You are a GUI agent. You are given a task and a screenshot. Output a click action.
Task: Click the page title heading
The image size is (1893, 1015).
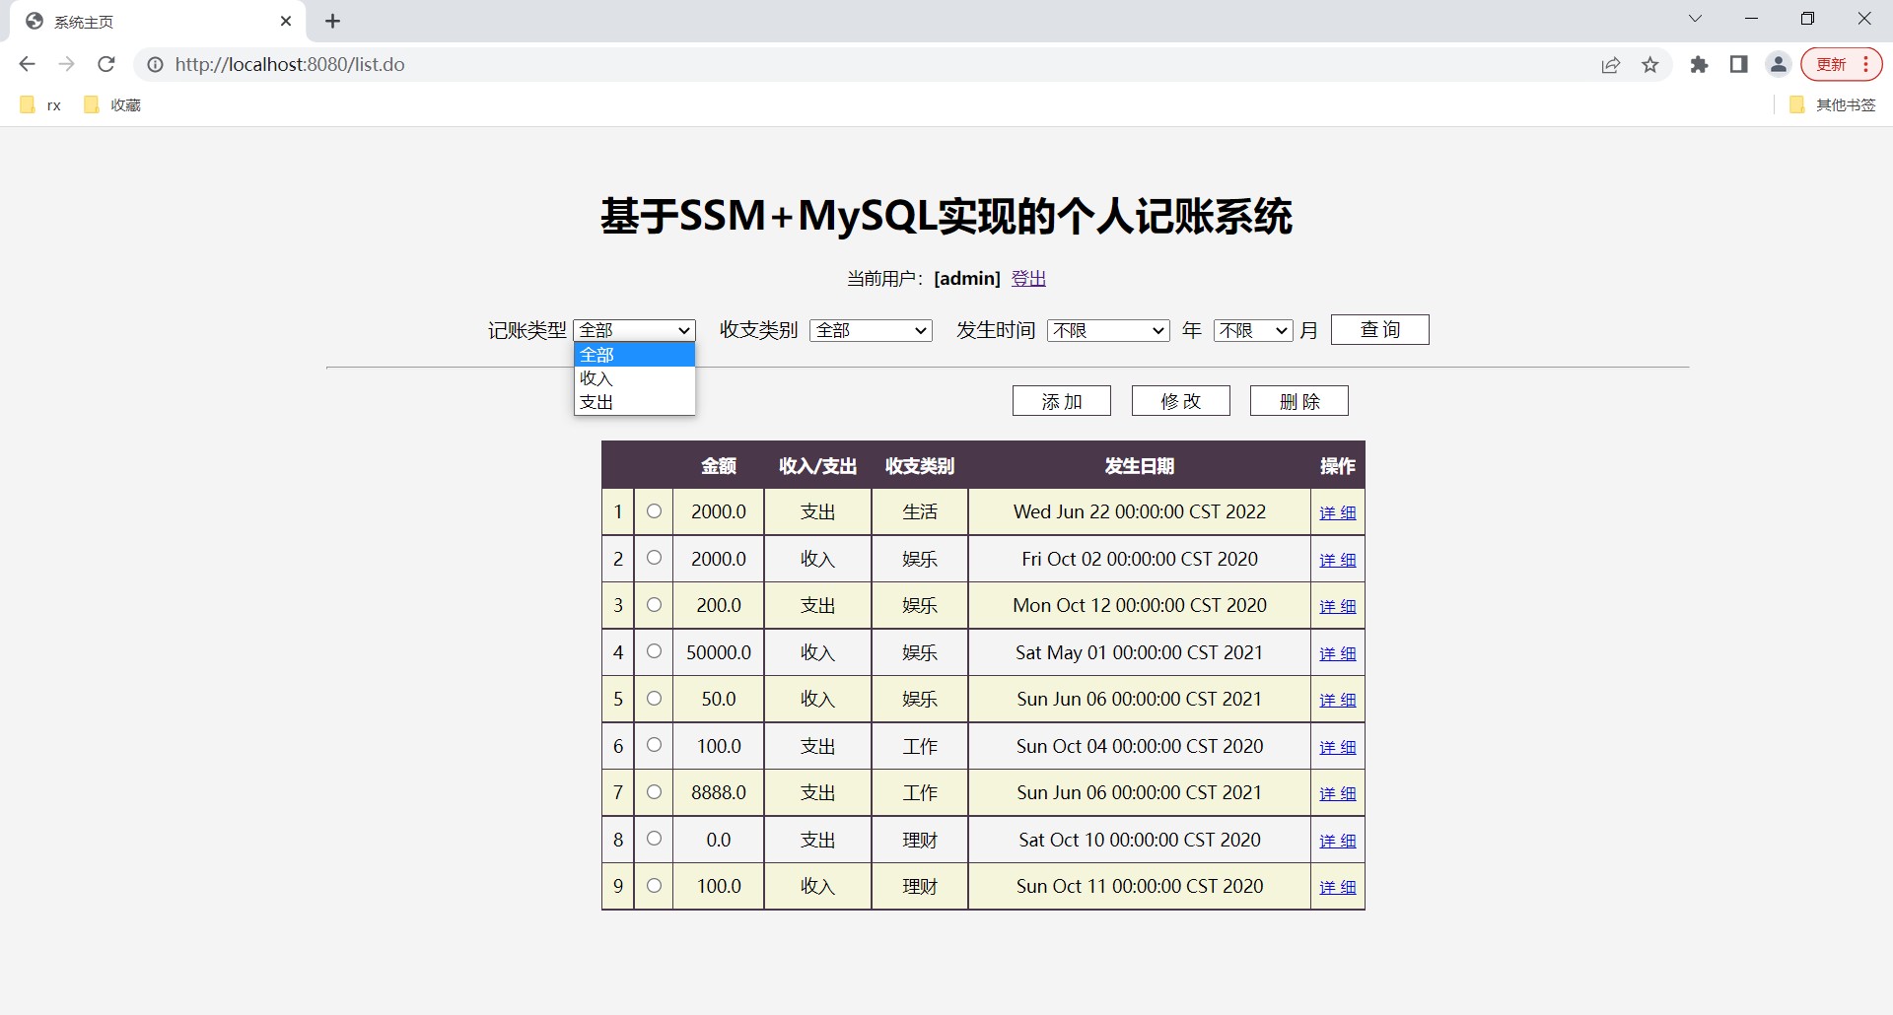pos(946,216)
